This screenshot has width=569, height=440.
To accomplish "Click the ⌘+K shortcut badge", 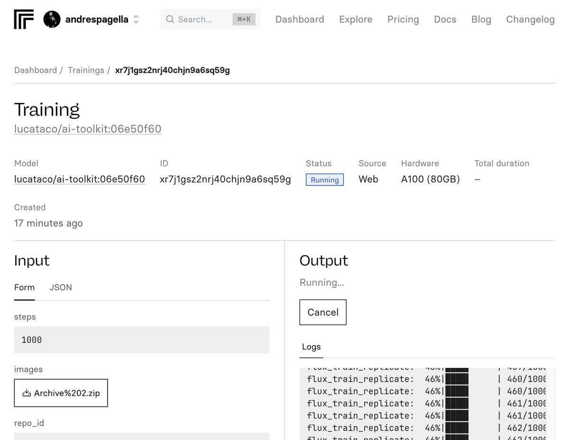I will [x=244, y=19].
